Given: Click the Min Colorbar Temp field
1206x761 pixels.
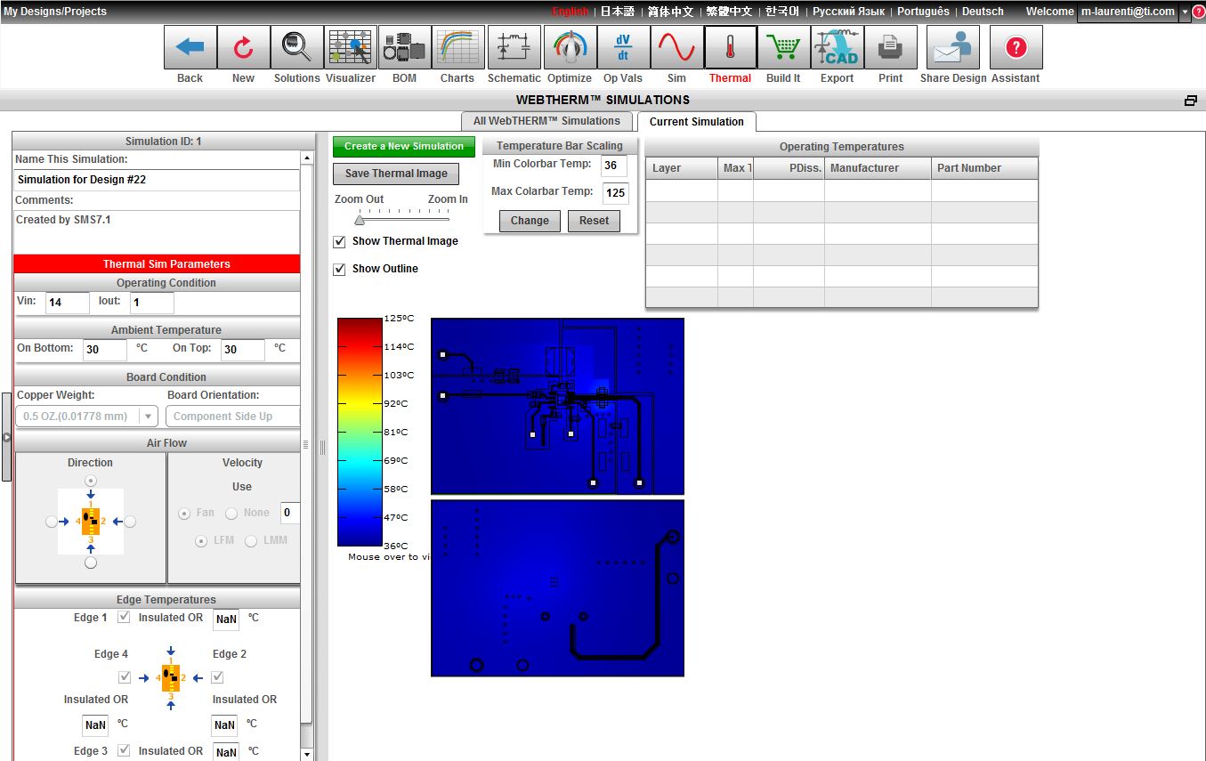Looking at the screenshot, I should [614, 166].
